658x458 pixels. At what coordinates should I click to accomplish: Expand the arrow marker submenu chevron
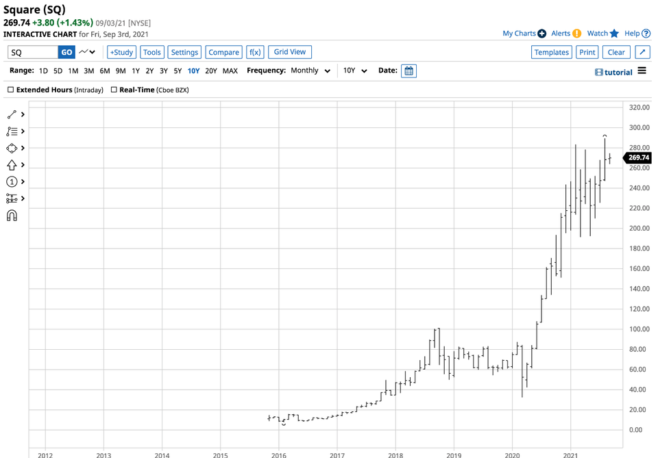23,165
